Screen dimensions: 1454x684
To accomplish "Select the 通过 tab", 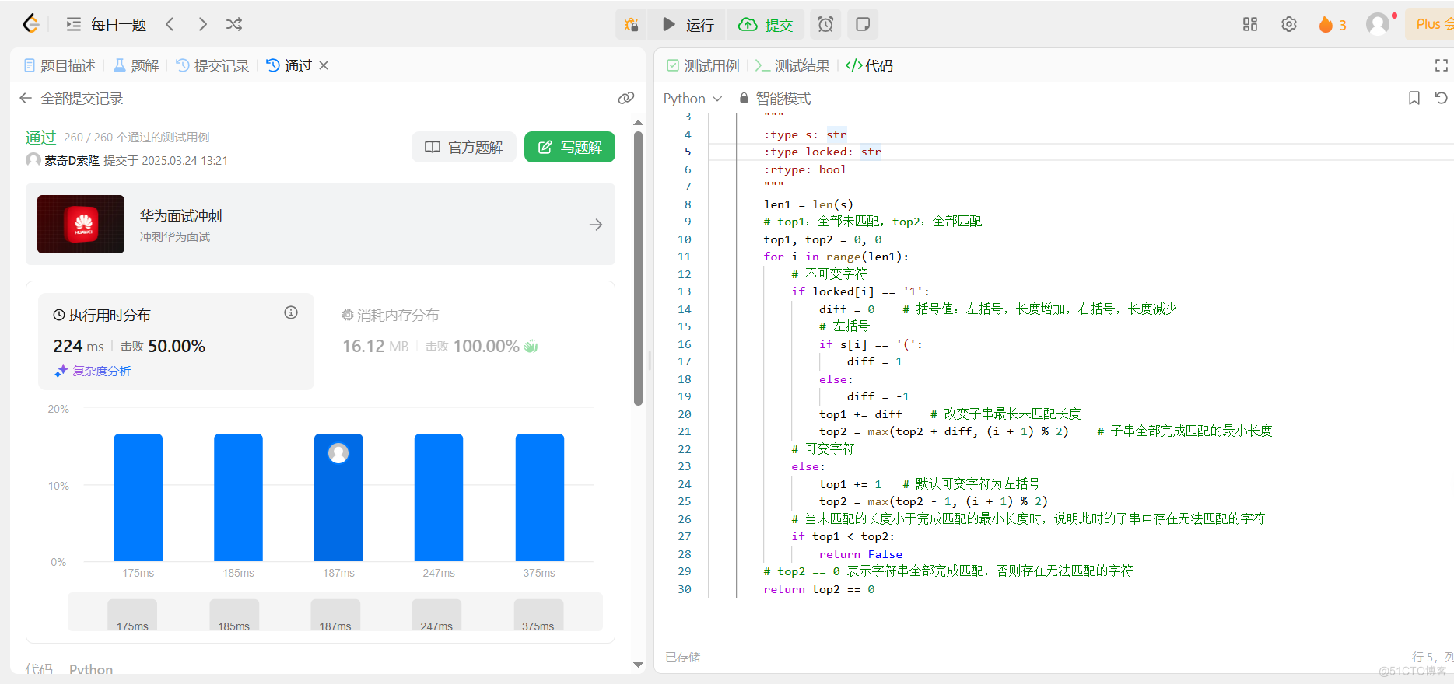I will 289,66.
